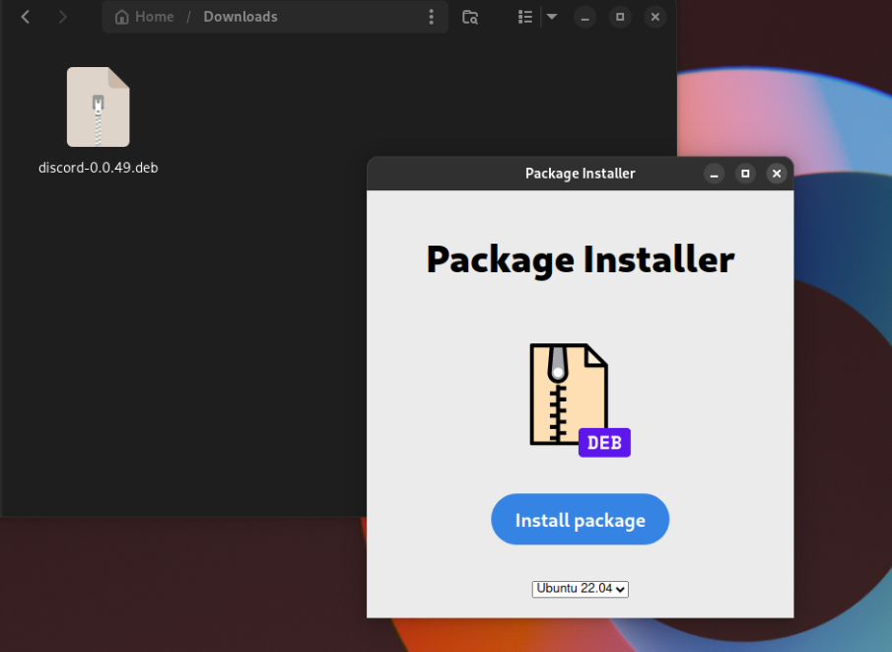Select the discord-0.0.49.deb file icon
The image size is (892, 652).
[98, 106]
